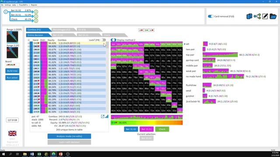Open a saved file with the folder icon

pos(273,17)
